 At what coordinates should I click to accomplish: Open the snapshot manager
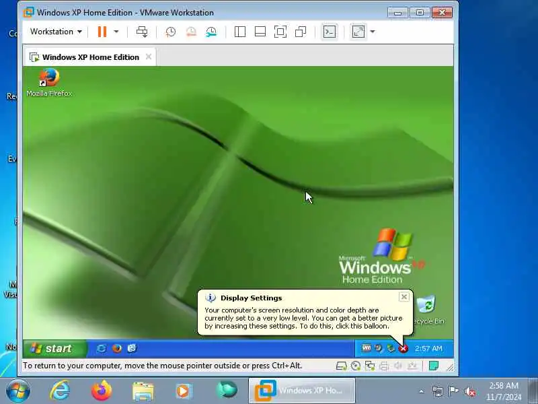coord(211,32)
